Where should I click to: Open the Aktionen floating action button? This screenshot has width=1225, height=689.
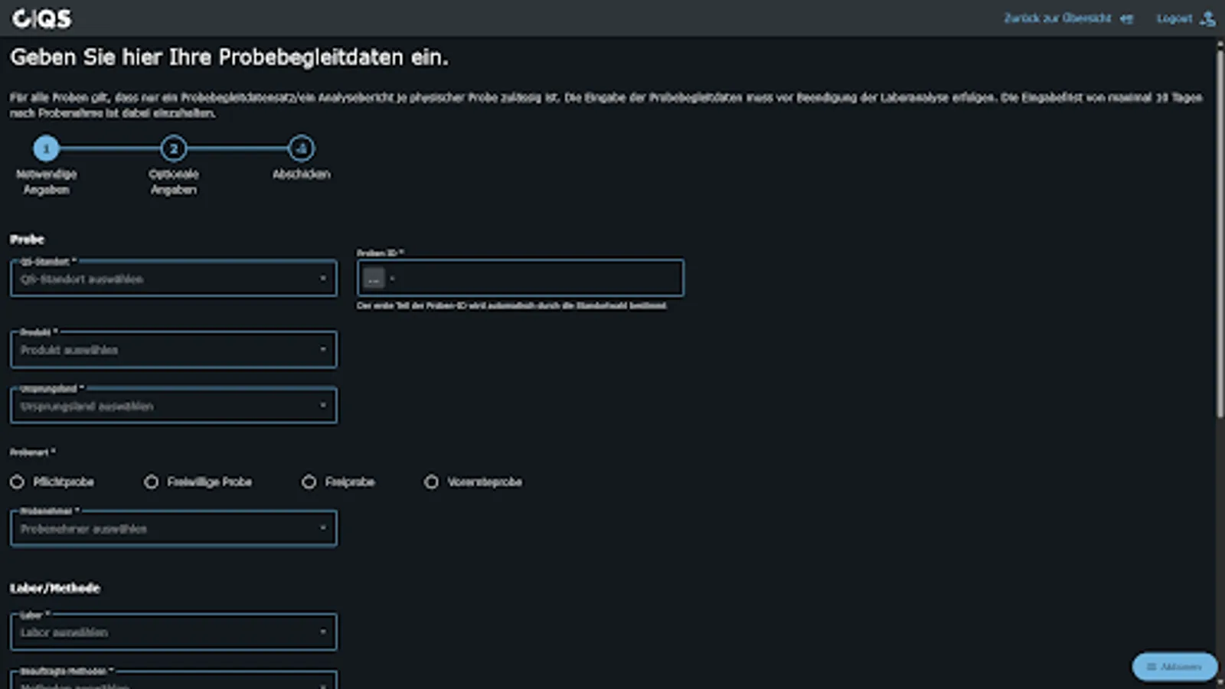1175,667
